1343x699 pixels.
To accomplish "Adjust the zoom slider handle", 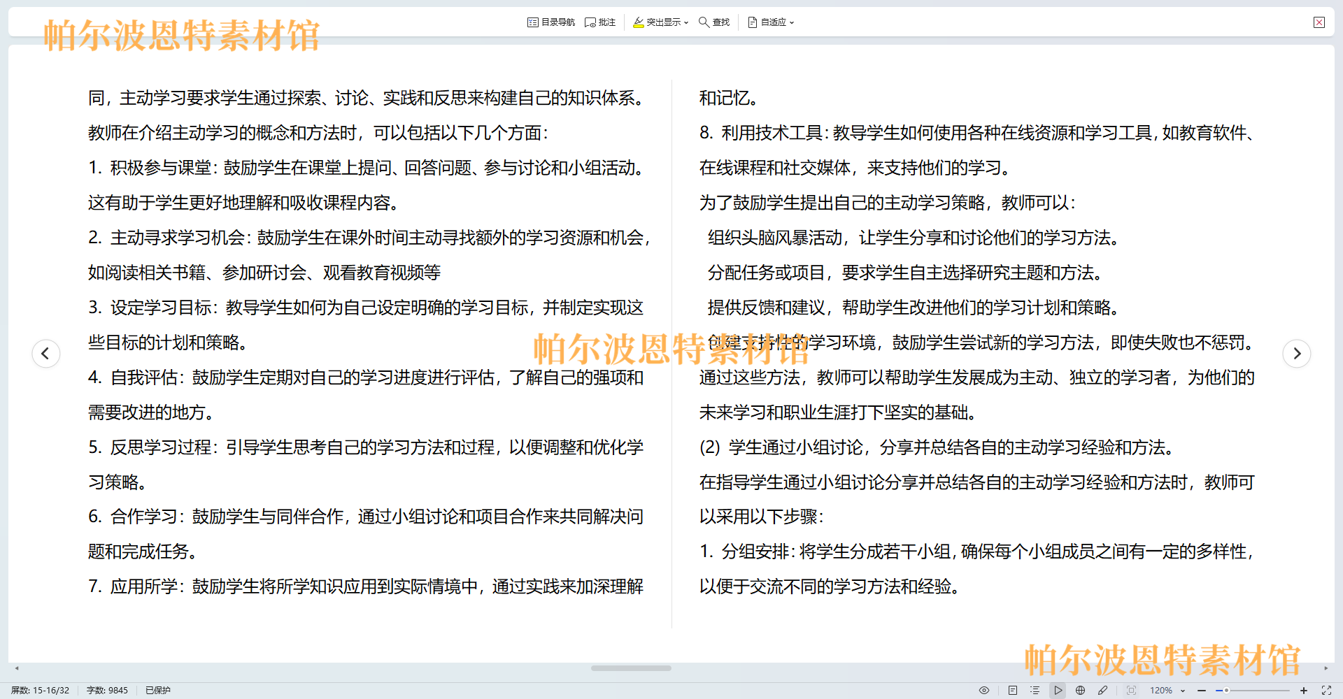I will pyautogui.click(x=1226, y=690).
